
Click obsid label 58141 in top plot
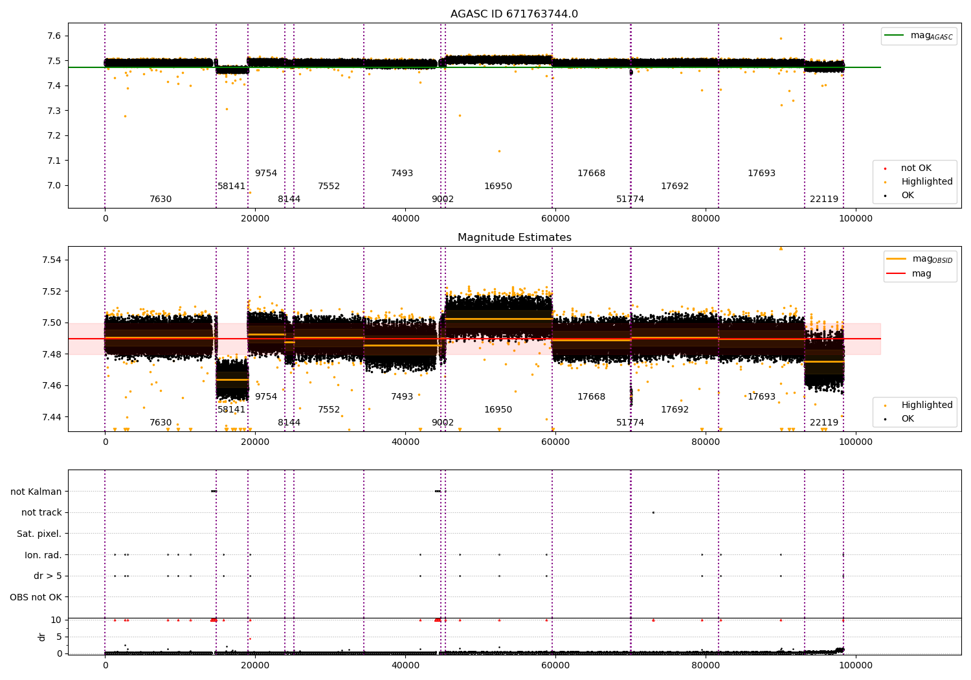click(x=232, y=187)
